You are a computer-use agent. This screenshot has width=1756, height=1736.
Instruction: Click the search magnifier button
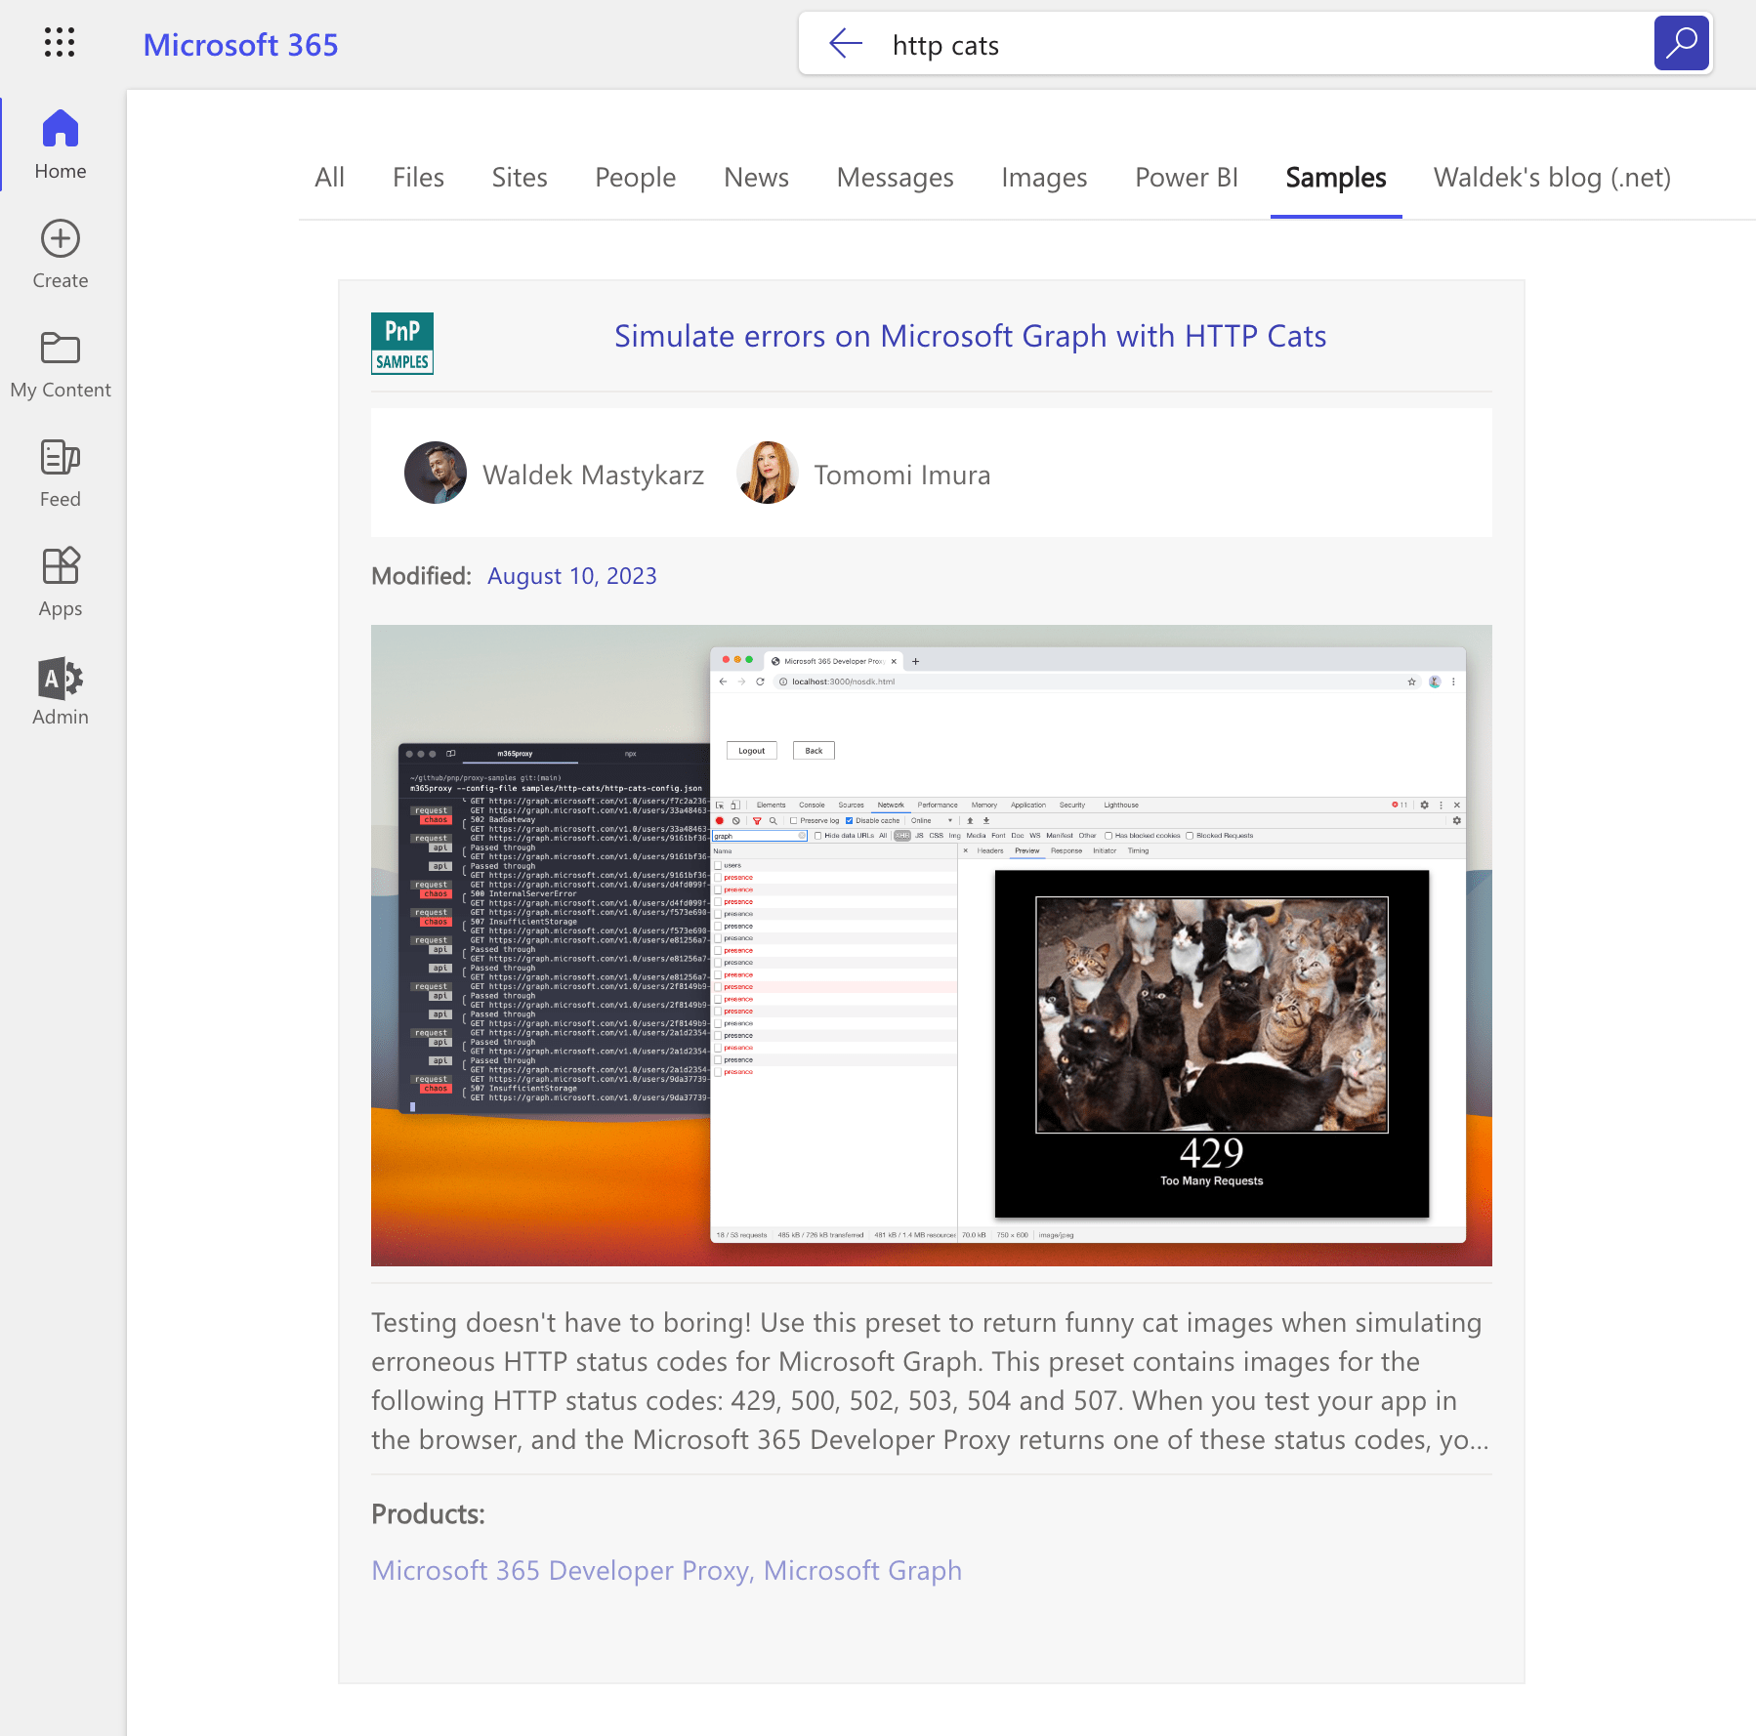coord(1681,43)
